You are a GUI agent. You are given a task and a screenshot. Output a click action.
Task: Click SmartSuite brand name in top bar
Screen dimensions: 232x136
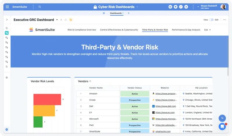(20, 7)
